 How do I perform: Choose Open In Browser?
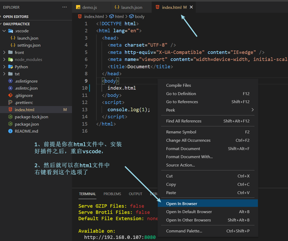click(x=208, y=203)
